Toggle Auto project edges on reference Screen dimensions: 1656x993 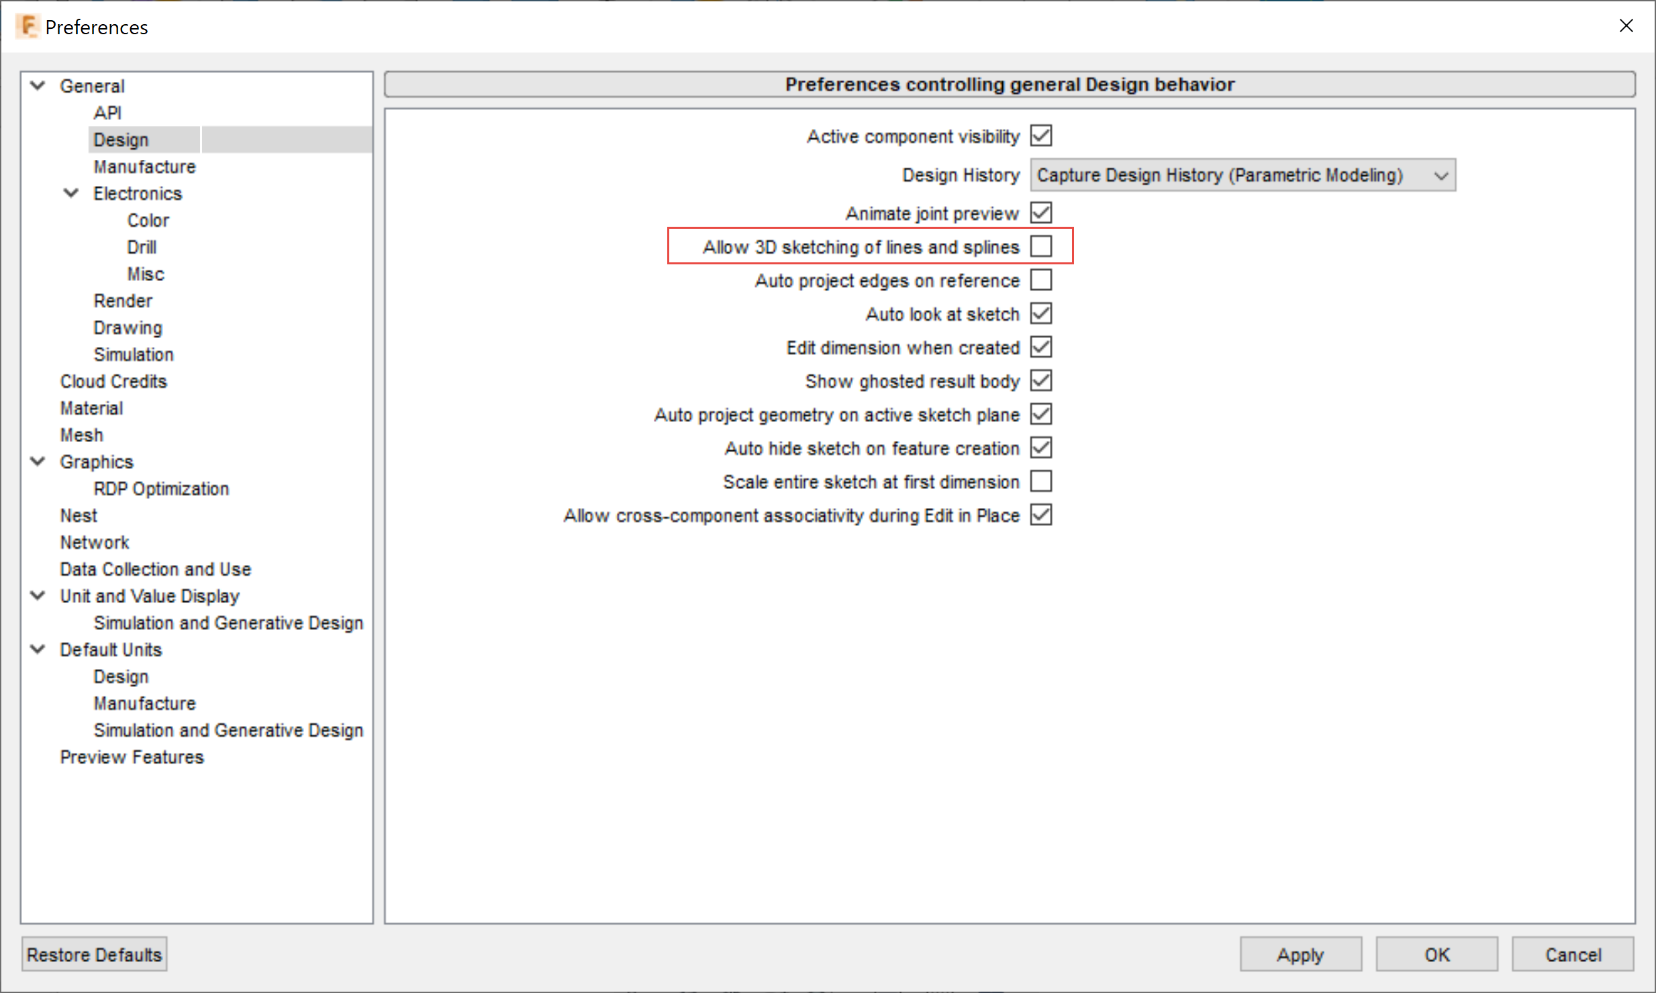coord(1040,280)
